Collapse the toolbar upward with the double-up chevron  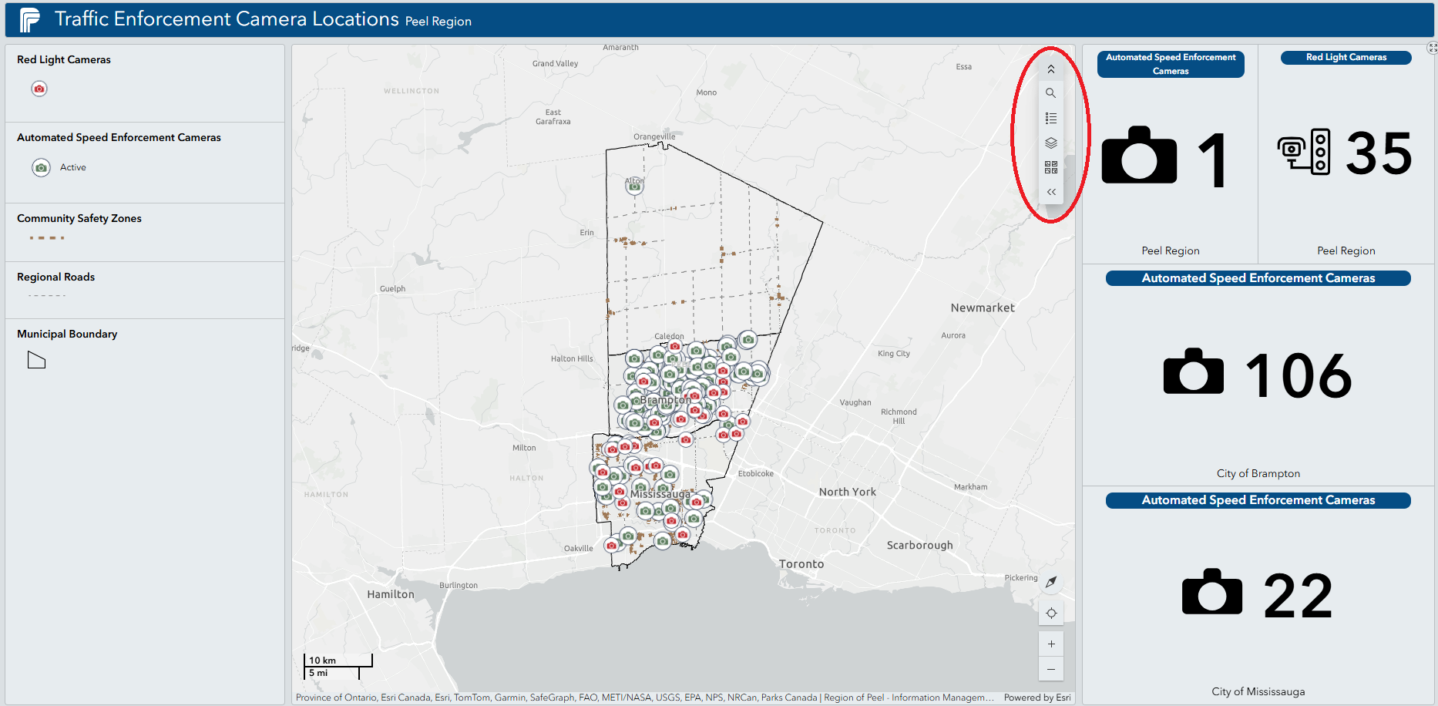click(x=1051, y=68)
